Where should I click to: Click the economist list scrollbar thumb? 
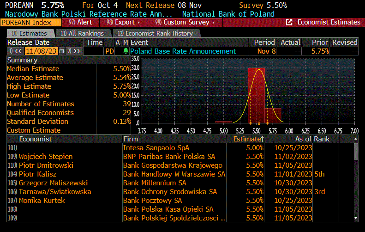356,152
